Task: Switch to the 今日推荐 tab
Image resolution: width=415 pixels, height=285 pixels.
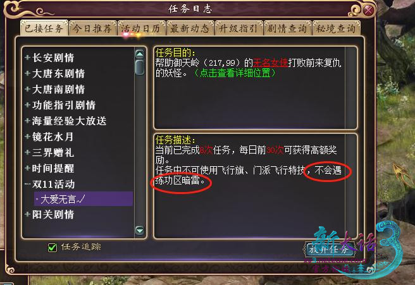Action: (x=92, y=28)
